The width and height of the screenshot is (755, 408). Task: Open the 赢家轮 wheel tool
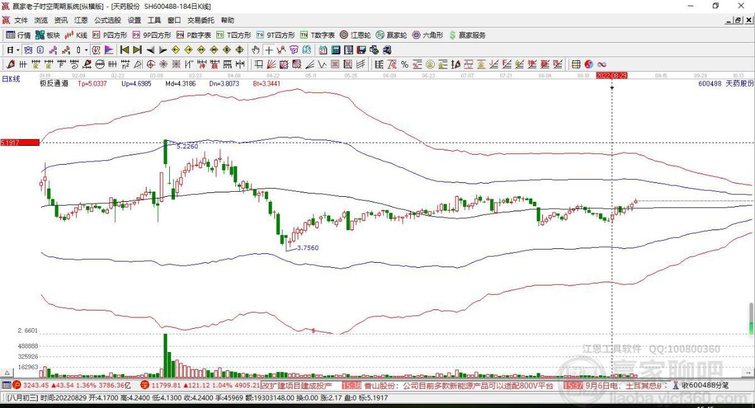pyautogui.click(x=391, y=35)
